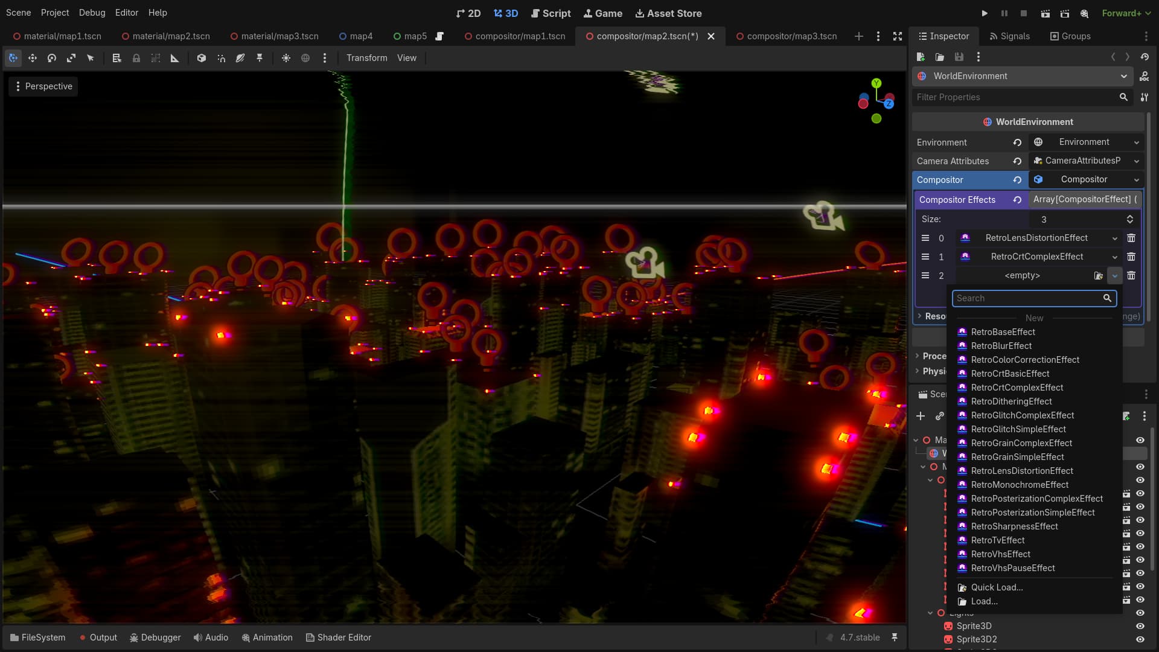
Task: Open sun preview settings icon
Action: coord(286,58)
